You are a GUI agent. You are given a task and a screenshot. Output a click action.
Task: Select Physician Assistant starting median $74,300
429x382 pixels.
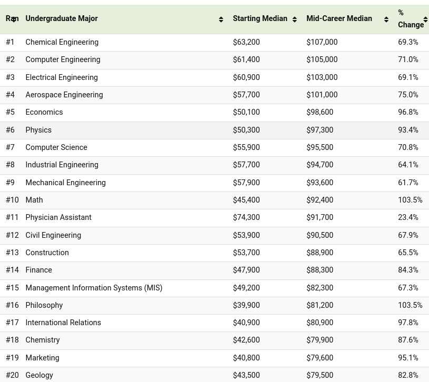[246, 217]
